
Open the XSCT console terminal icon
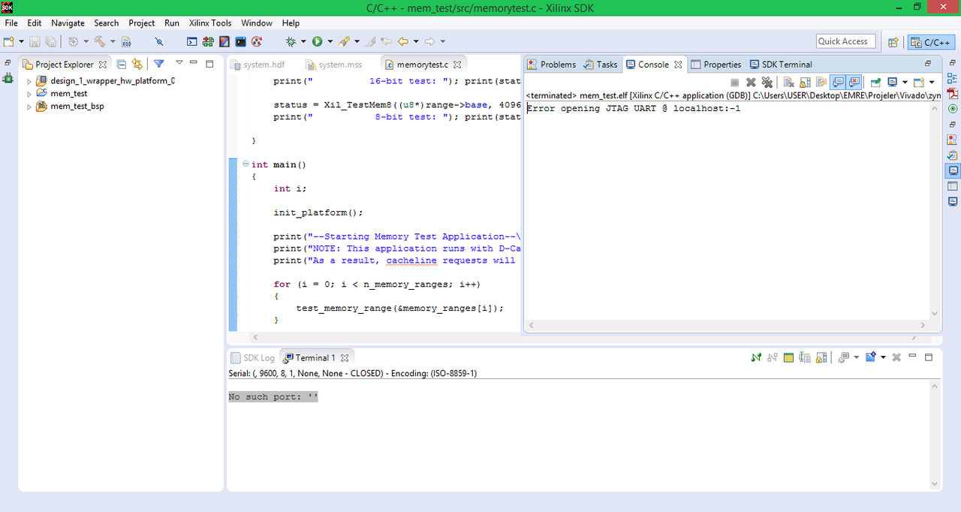click(x=191, y=41)
